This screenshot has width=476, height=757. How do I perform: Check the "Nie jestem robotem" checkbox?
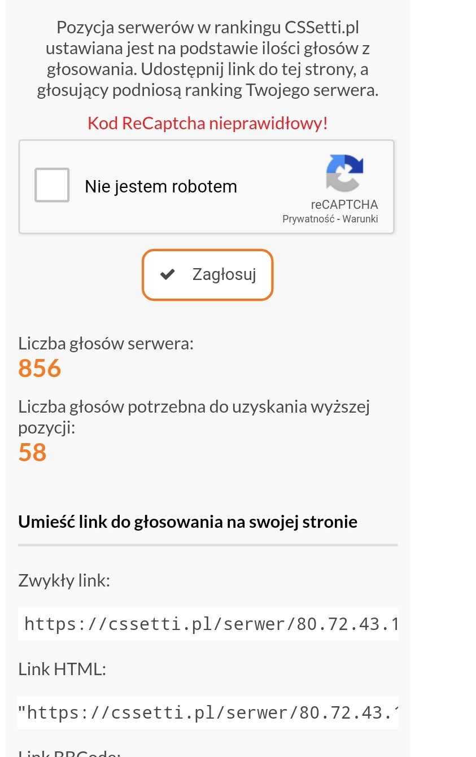click(52, 185)
